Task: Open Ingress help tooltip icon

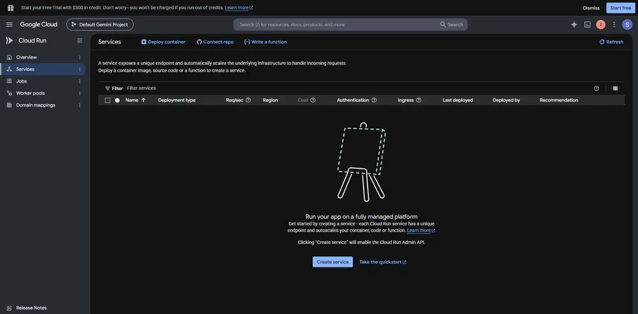Action: pyautogui.click(x=419, y=100)
